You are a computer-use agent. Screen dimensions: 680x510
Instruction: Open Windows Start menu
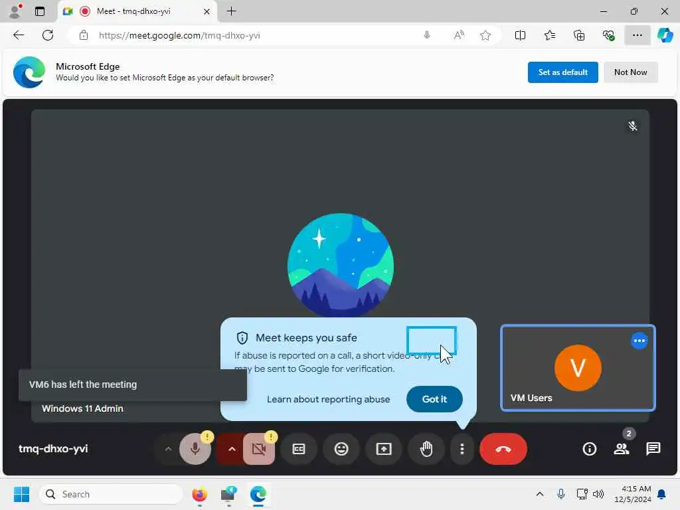click(x=21, y=494)
